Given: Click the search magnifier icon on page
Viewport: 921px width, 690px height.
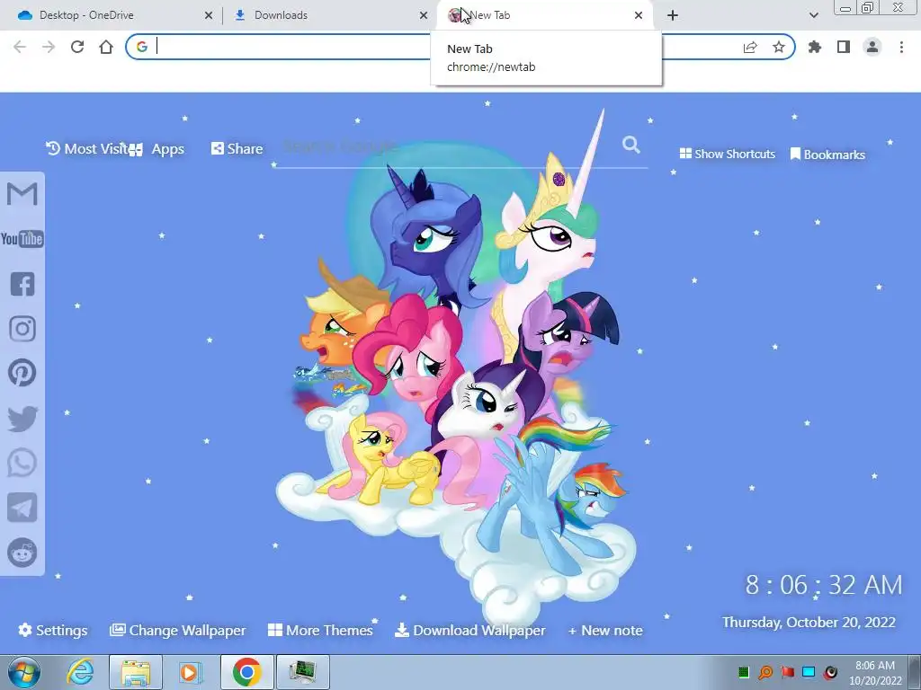Looking at the screenshot, I should [630, 145].
